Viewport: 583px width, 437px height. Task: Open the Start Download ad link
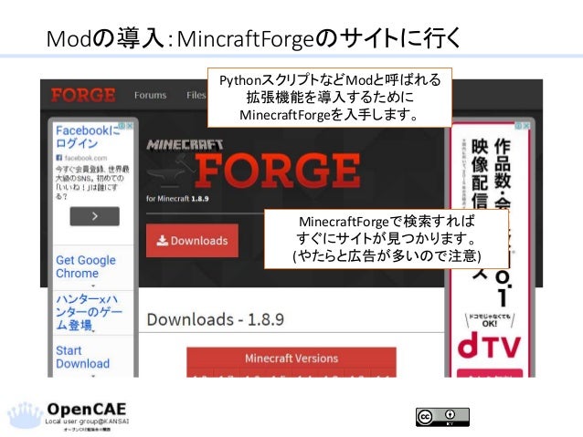tap(82, 357)
